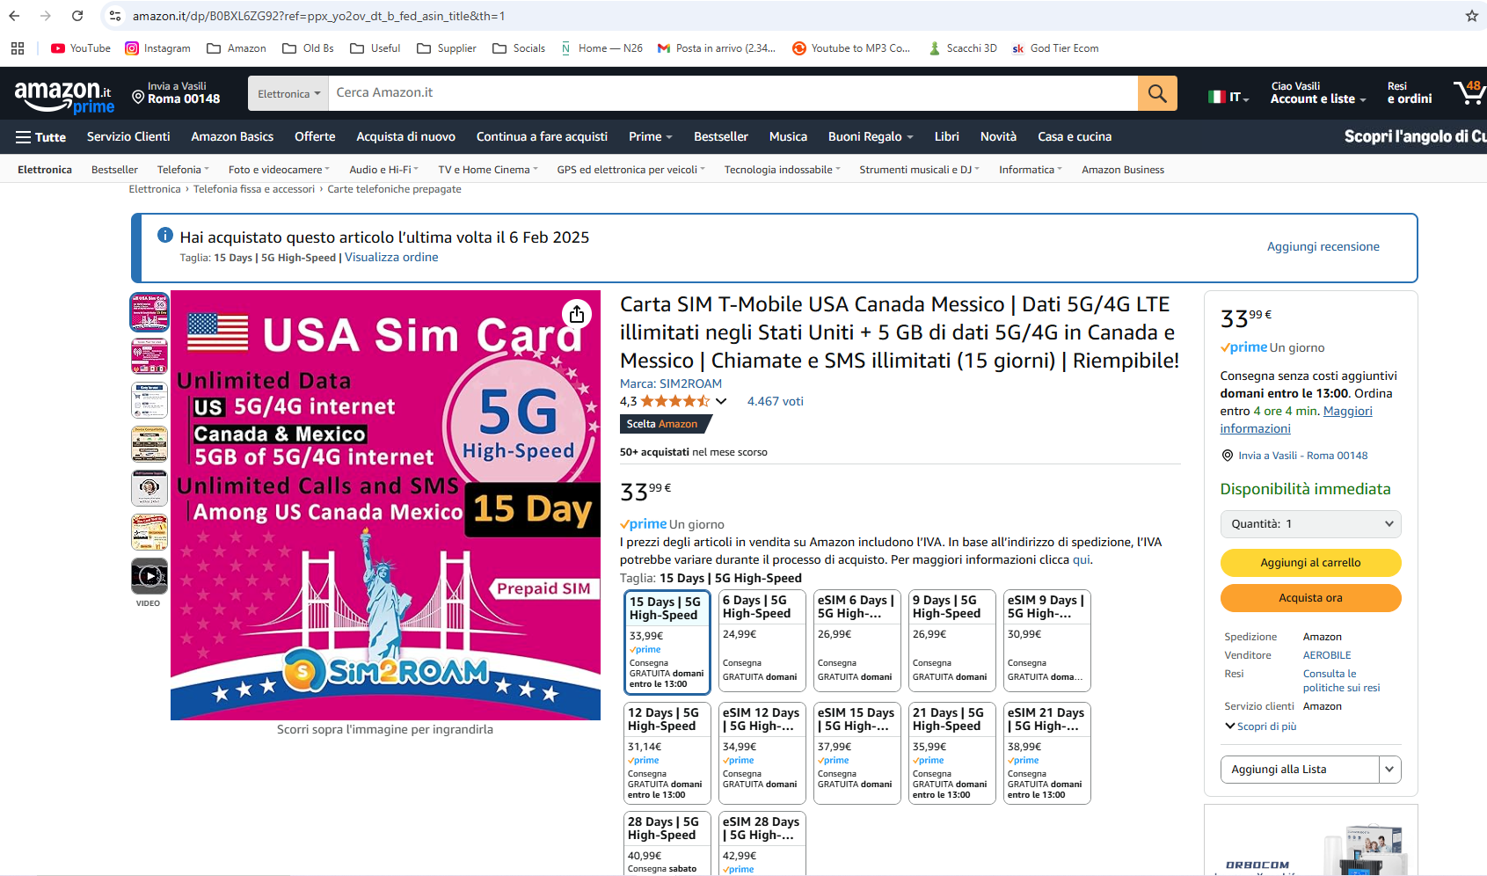This screenshot has width=1487, height=876.
Task: Open the Prime navigation dropdown
Action: [651, 137]
